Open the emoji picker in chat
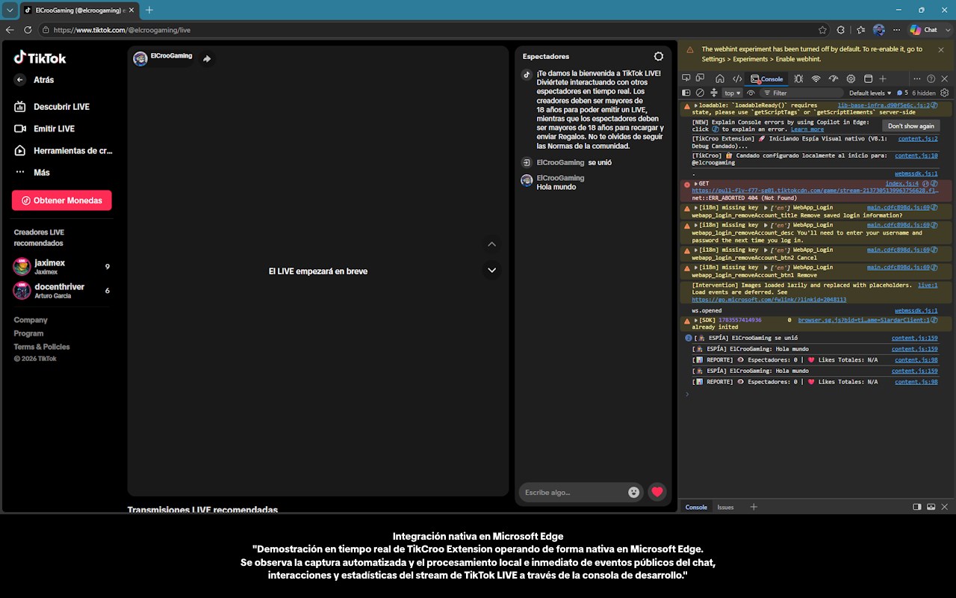The width and height of the screenshot is (956, 598). (x=634, y=492)
